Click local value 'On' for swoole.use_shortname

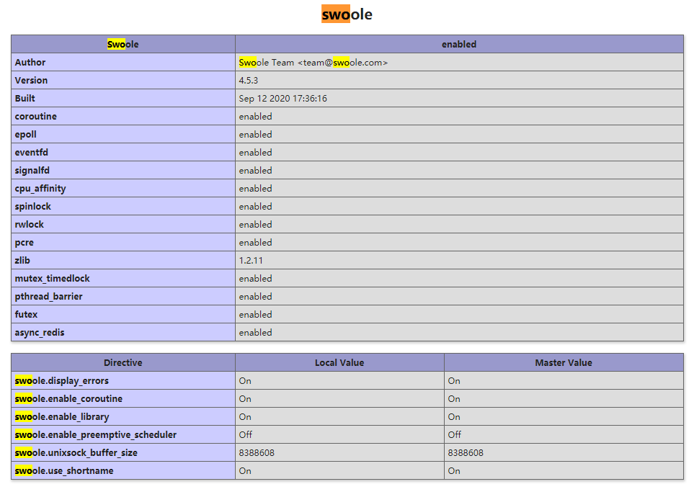[245, 471]
